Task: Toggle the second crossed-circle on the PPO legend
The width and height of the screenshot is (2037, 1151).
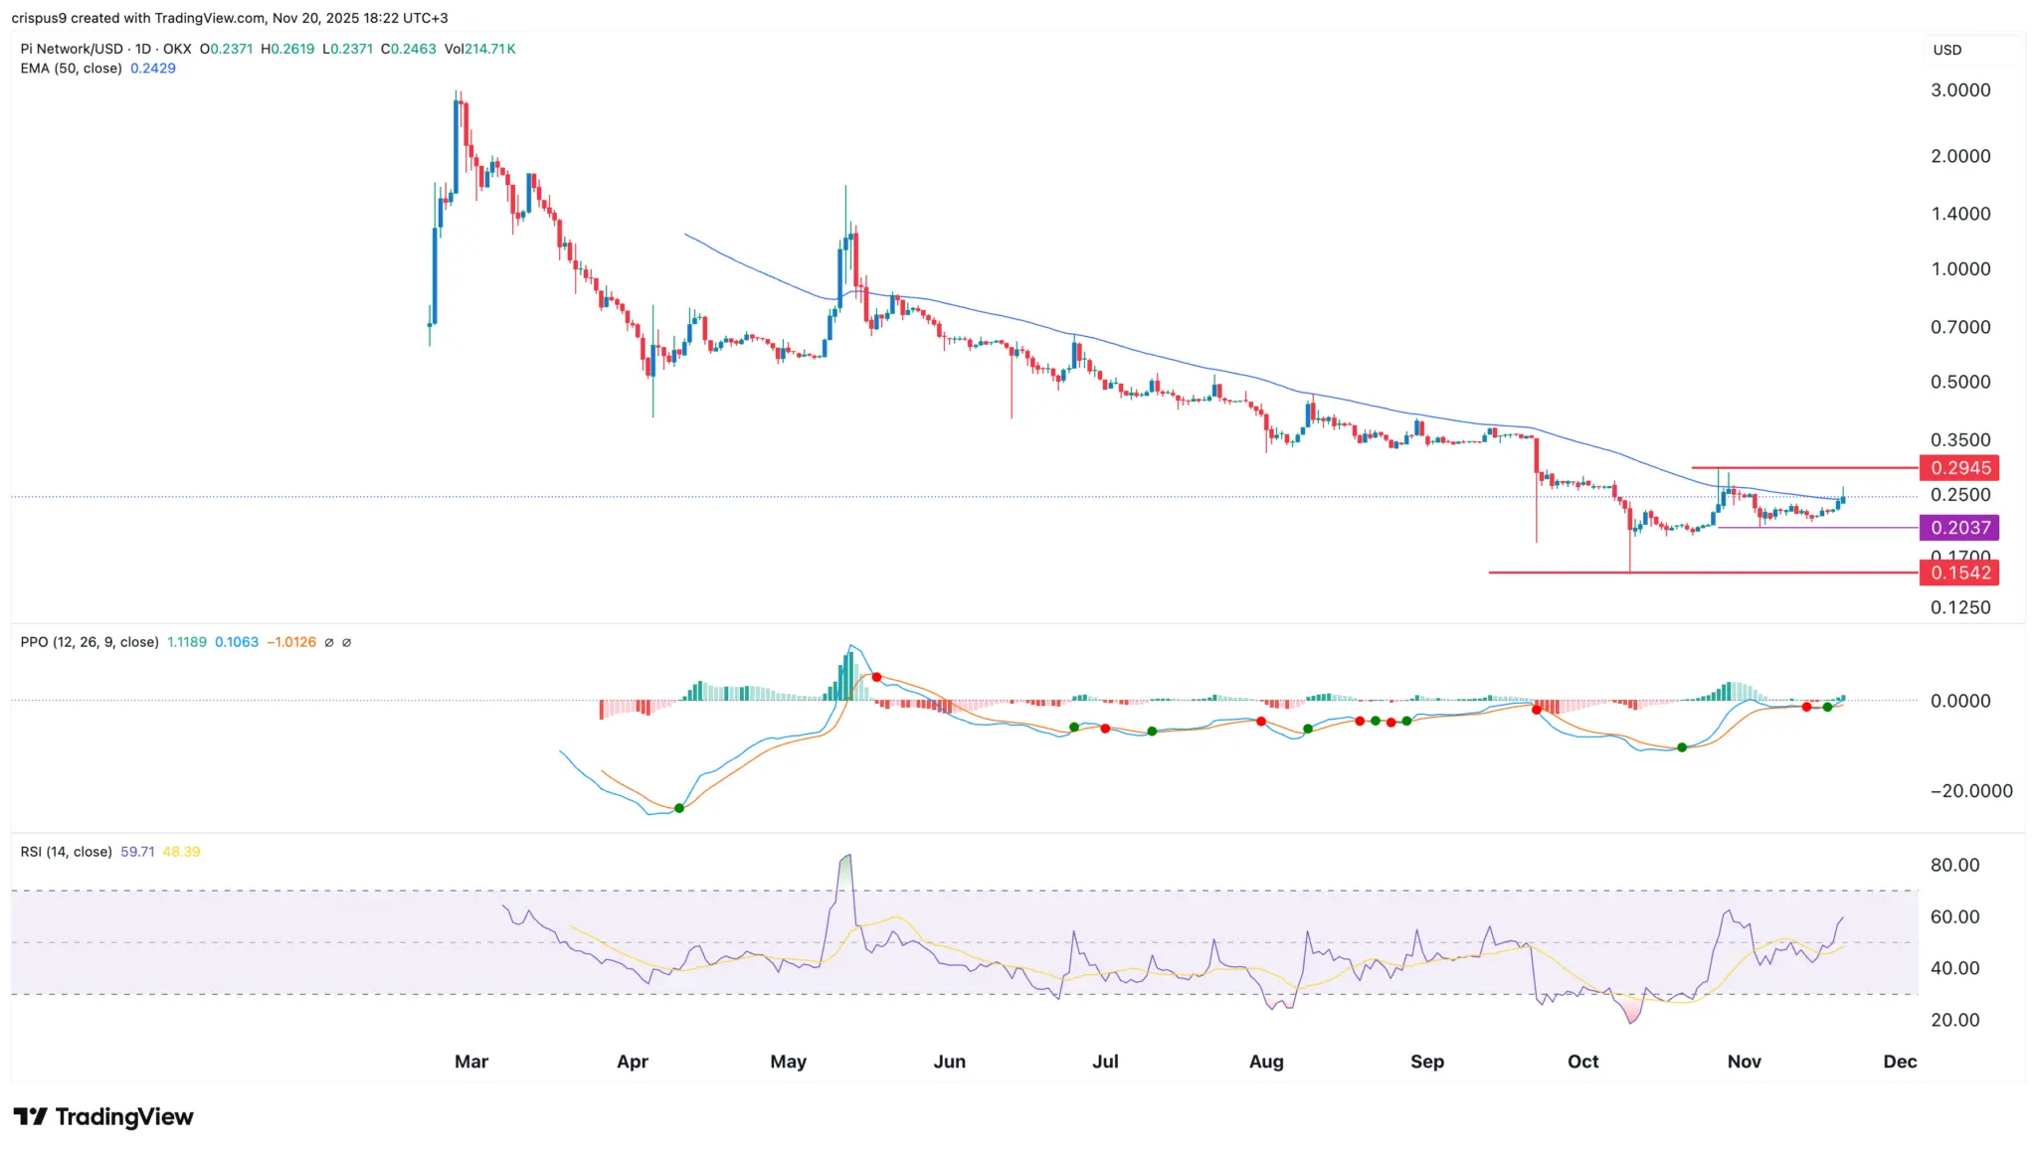Action: click(x=347, y=642)
